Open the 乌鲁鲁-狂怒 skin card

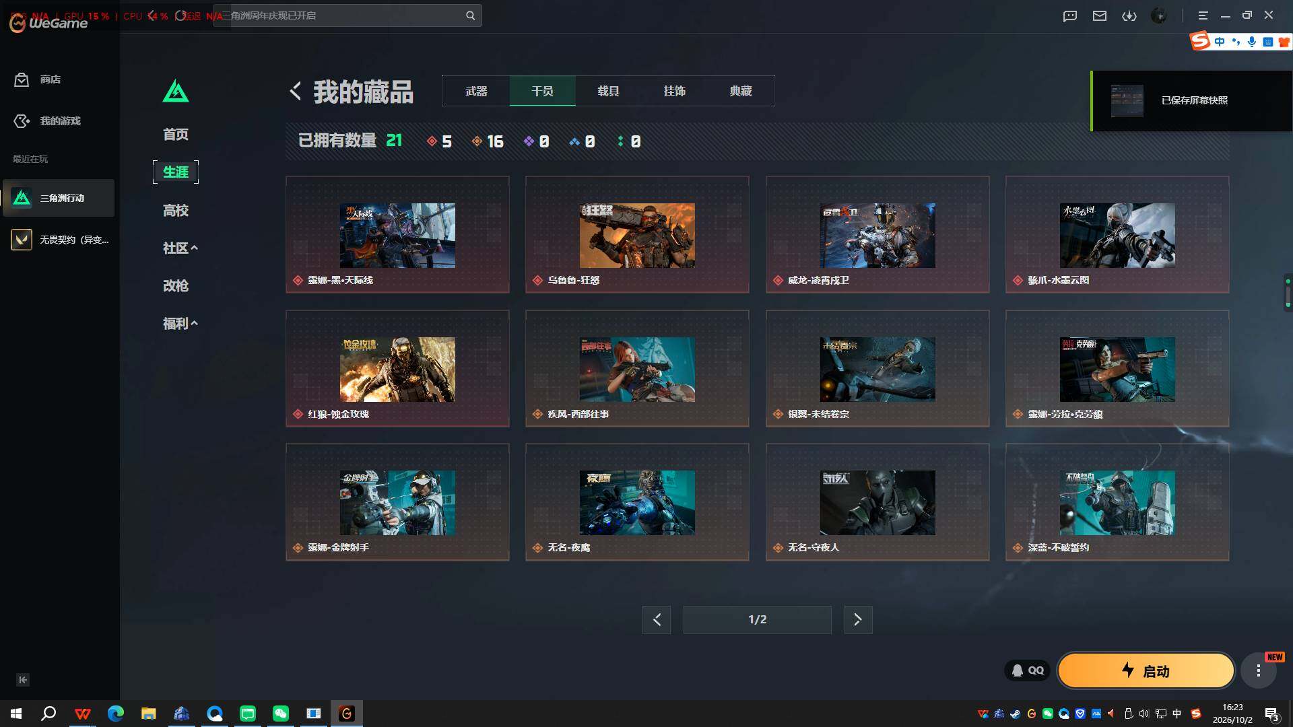tap(637, 234)
